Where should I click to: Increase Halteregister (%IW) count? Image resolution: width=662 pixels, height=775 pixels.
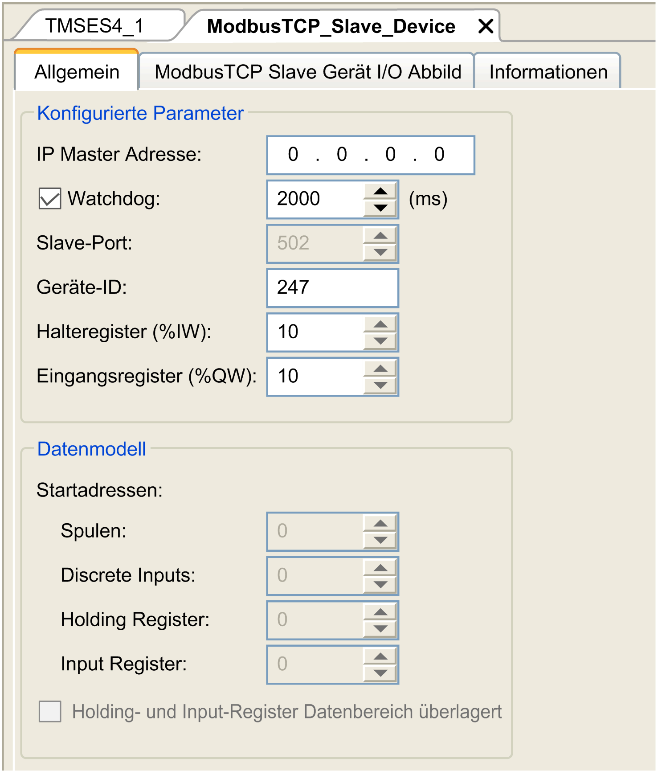coord(380,324)
